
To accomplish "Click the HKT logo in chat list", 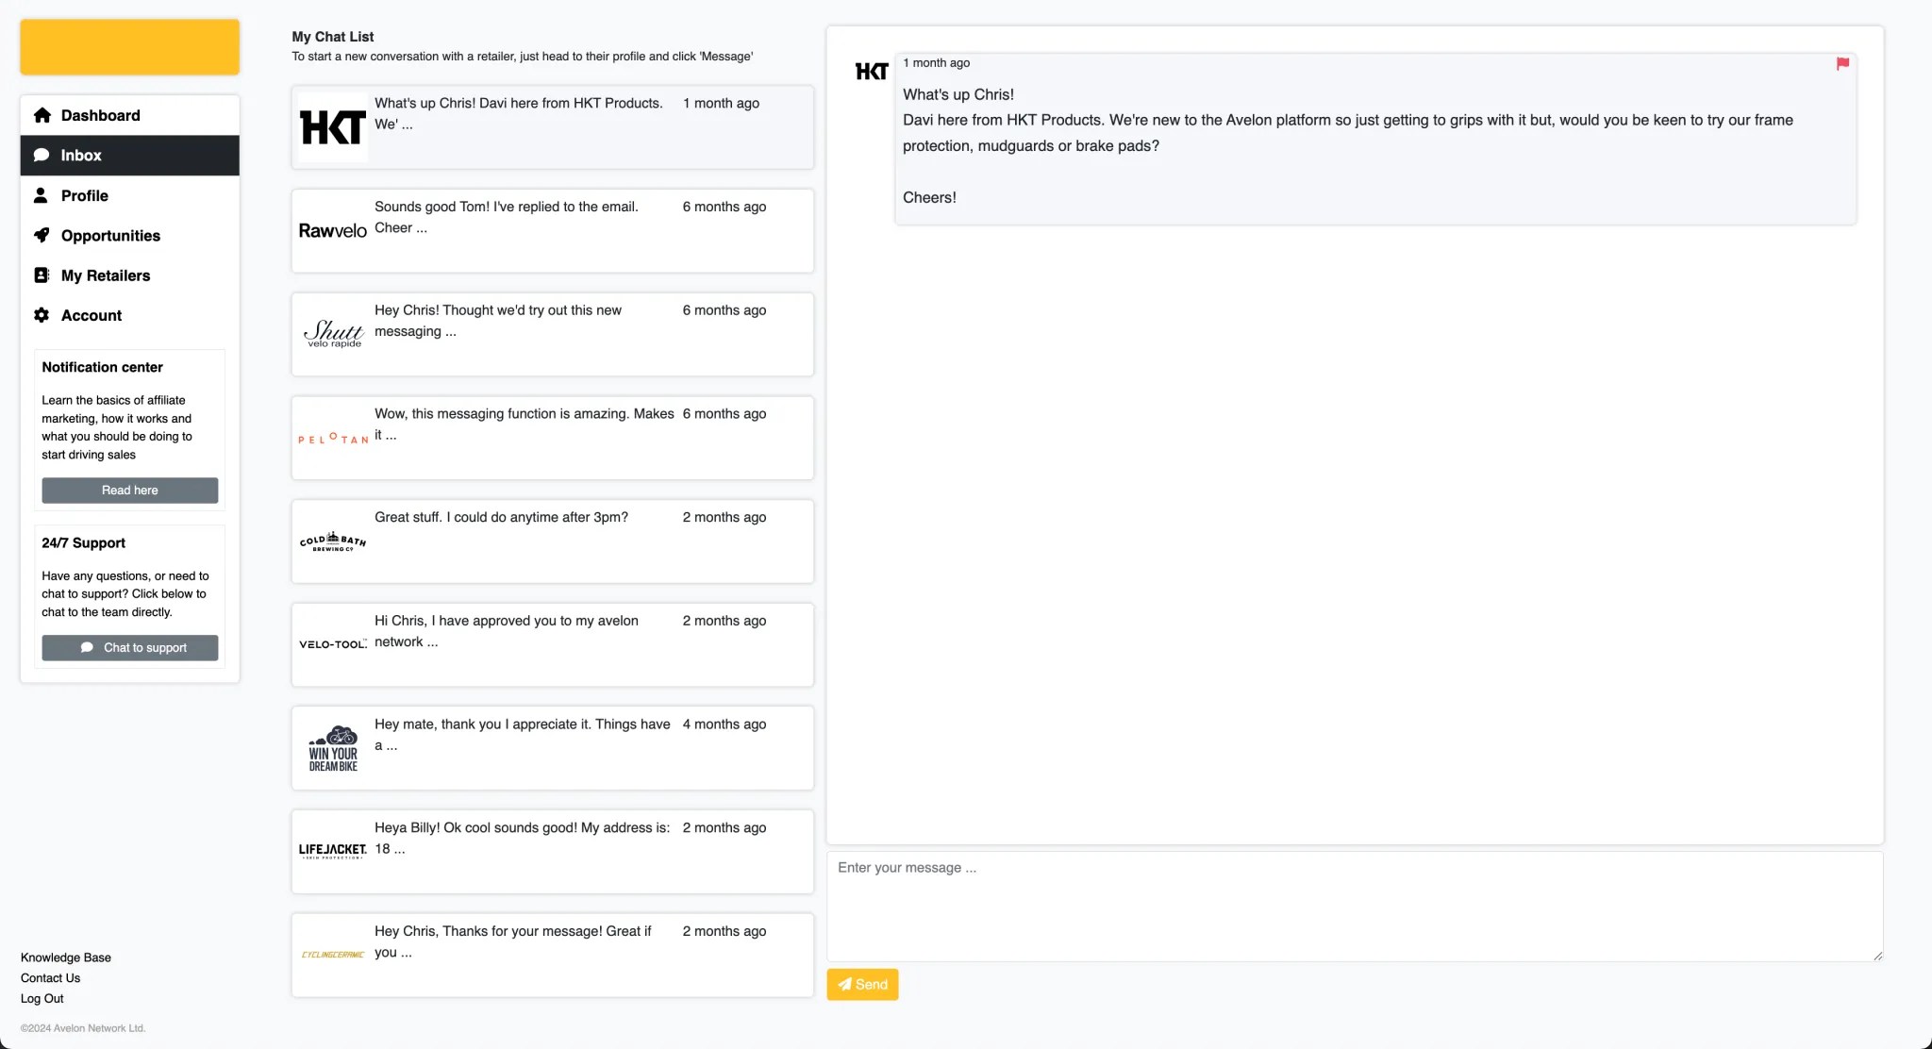I will pos(332,127).
